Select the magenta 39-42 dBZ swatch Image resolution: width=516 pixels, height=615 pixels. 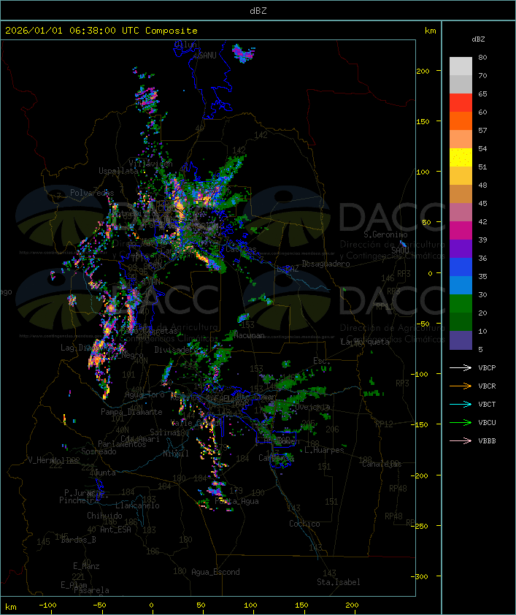click(461, 231)
